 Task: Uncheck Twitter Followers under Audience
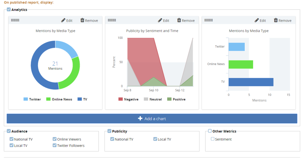tap(54, 146)
